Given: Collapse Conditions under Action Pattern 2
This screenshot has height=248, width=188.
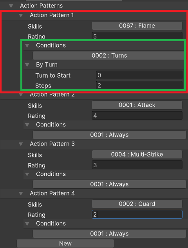Looking at the screenshot, I should pos(27,125).
